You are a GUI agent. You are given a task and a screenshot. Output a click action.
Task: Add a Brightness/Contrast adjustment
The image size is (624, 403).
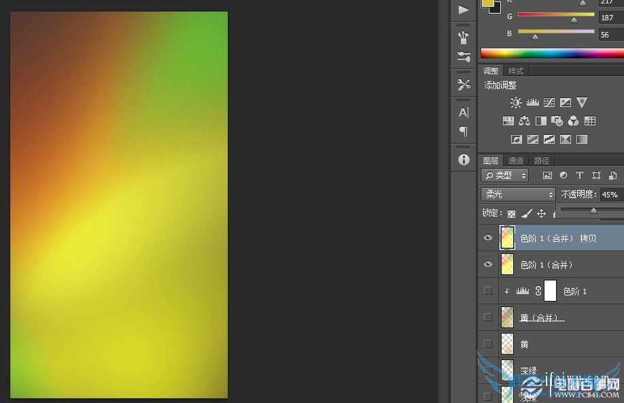coord(516,103)
